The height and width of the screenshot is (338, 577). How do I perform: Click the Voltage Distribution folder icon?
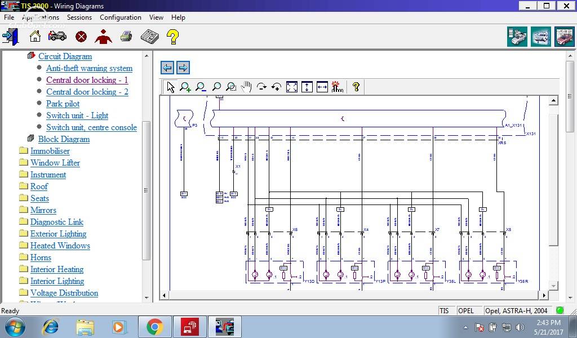[24, 292]
